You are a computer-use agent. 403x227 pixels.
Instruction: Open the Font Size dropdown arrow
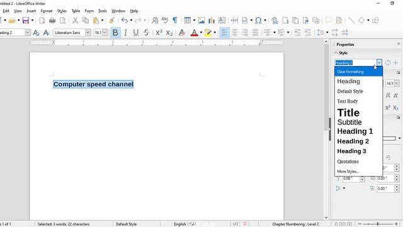(x=105, y=33)
